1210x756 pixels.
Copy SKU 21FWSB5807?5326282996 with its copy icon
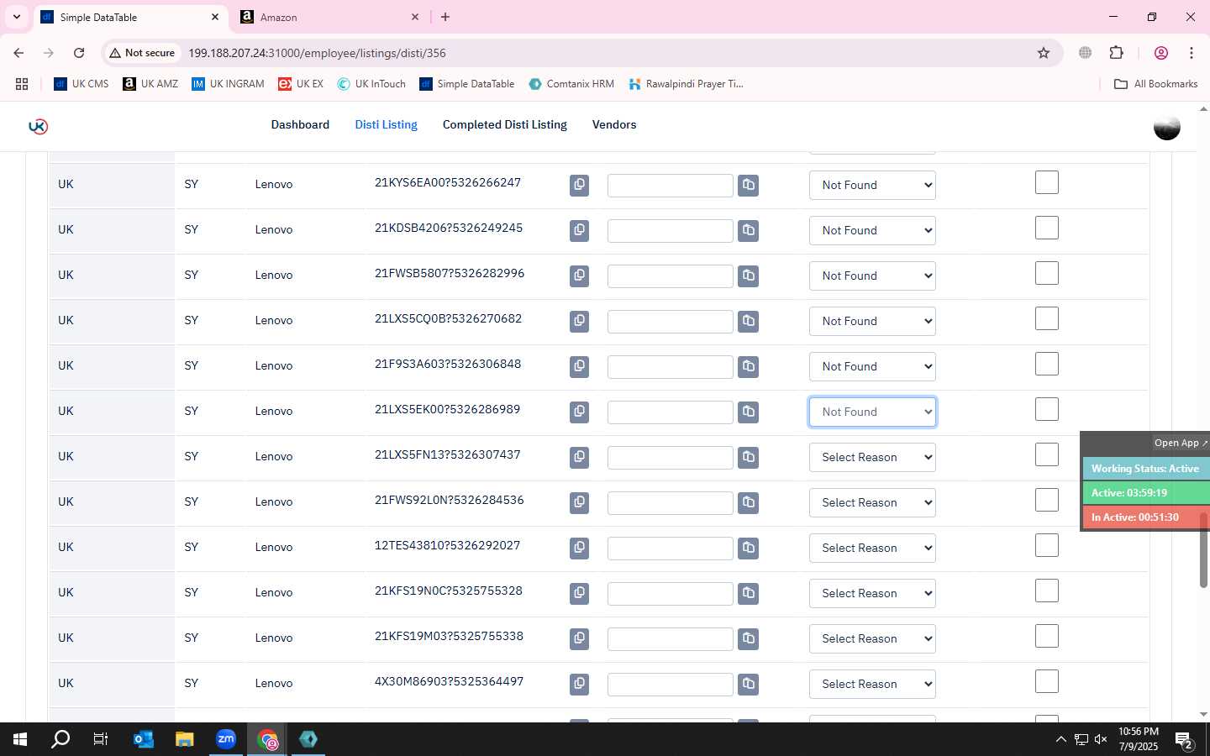click(579, 276)
